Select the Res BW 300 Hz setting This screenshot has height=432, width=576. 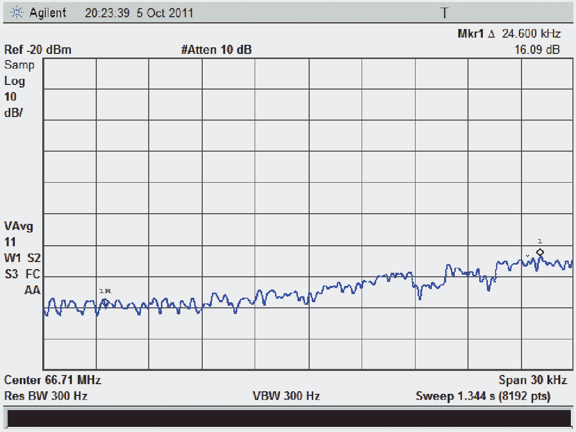[x=46, y=396]
